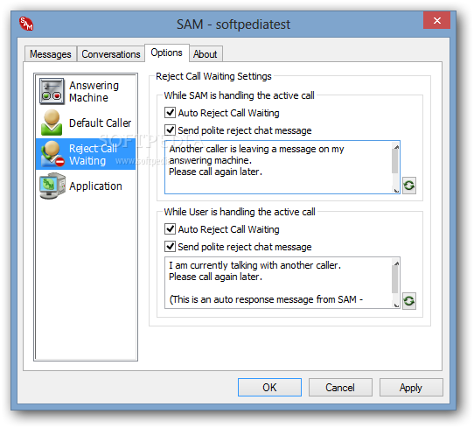Click the SAM logo in title bar
Screen dimensions: 474x428
point(26,24)
